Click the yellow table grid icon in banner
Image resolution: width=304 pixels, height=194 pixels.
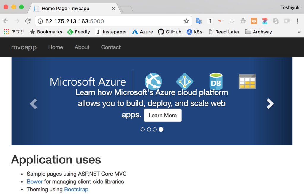coord(247,81)
